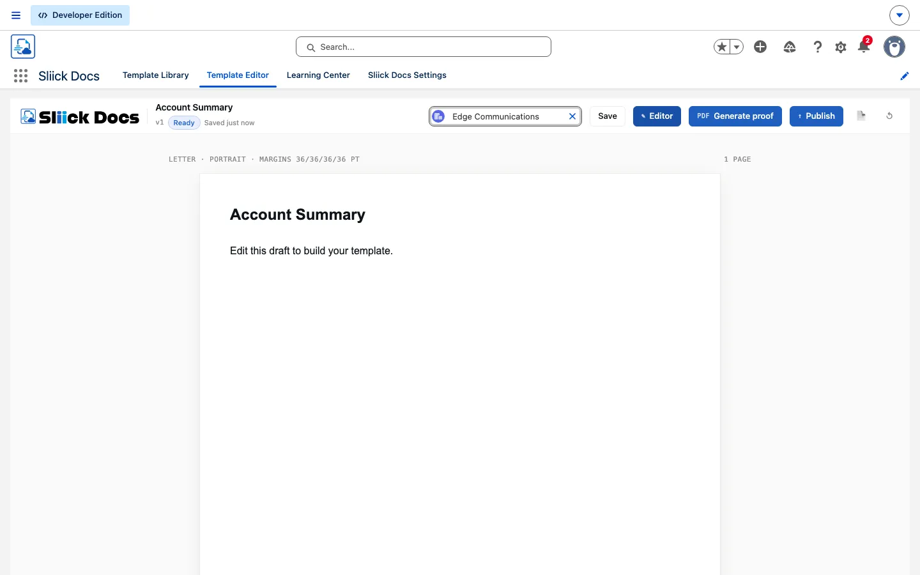Open the Global Actions plus icon
Viewport: 920px width, 575px height.
pos(760,47)
